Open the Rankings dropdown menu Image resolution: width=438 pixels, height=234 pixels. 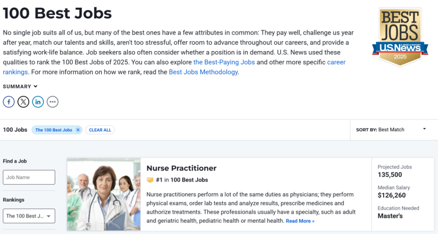[x=29, y=216]
